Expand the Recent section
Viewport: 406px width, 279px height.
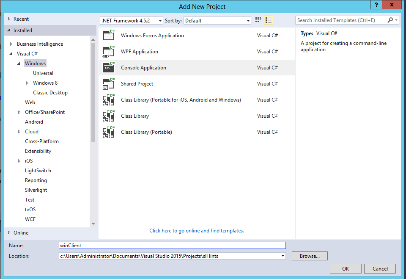tap(9, 19)
